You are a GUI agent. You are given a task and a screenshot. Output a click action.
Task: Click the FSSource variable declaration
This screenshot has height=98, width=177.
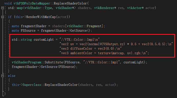(x=28, y=31)
